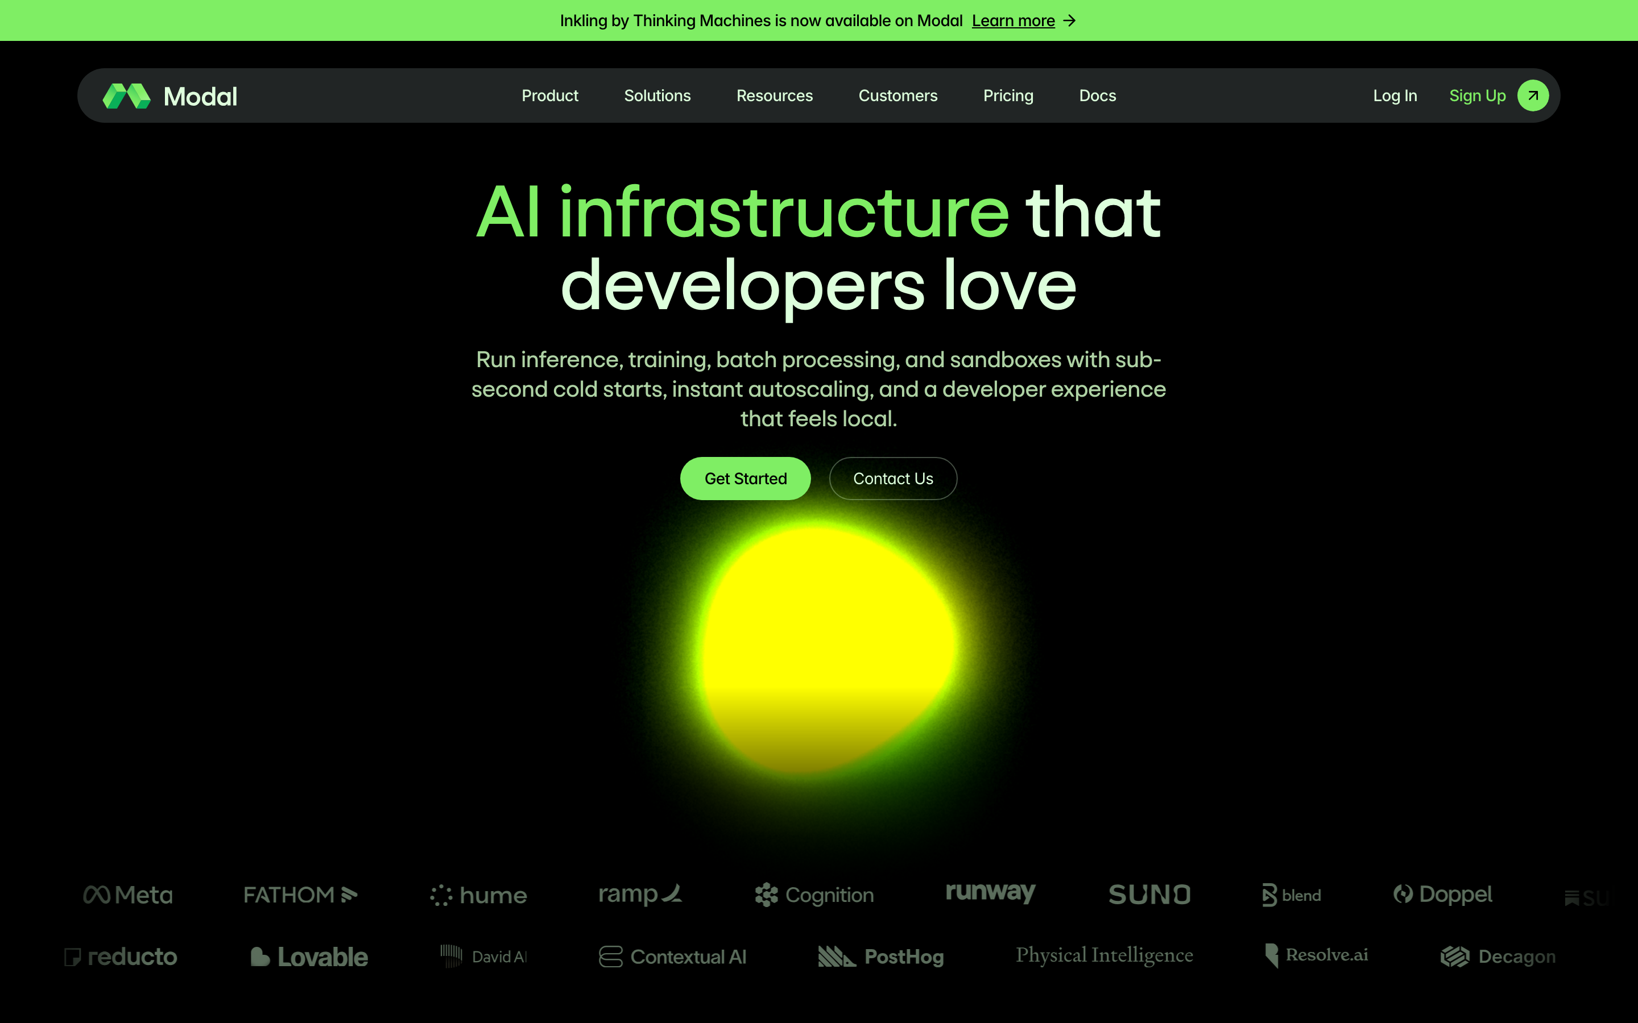Click the 'Run inference, training' subheading paragraph
This screenshot has width=1638, height=1023.
click(819, 389)
